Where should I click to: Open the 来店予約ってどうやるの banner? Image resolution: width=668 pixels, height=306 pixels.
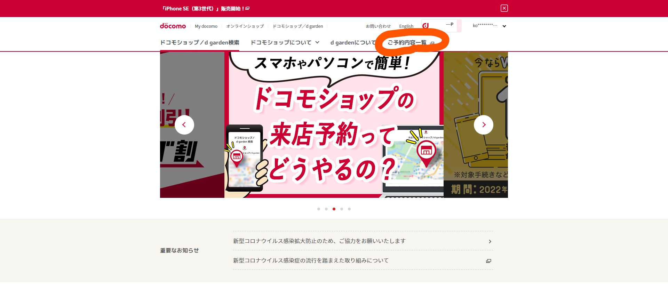pyautogui.click(x=334, y=125)
